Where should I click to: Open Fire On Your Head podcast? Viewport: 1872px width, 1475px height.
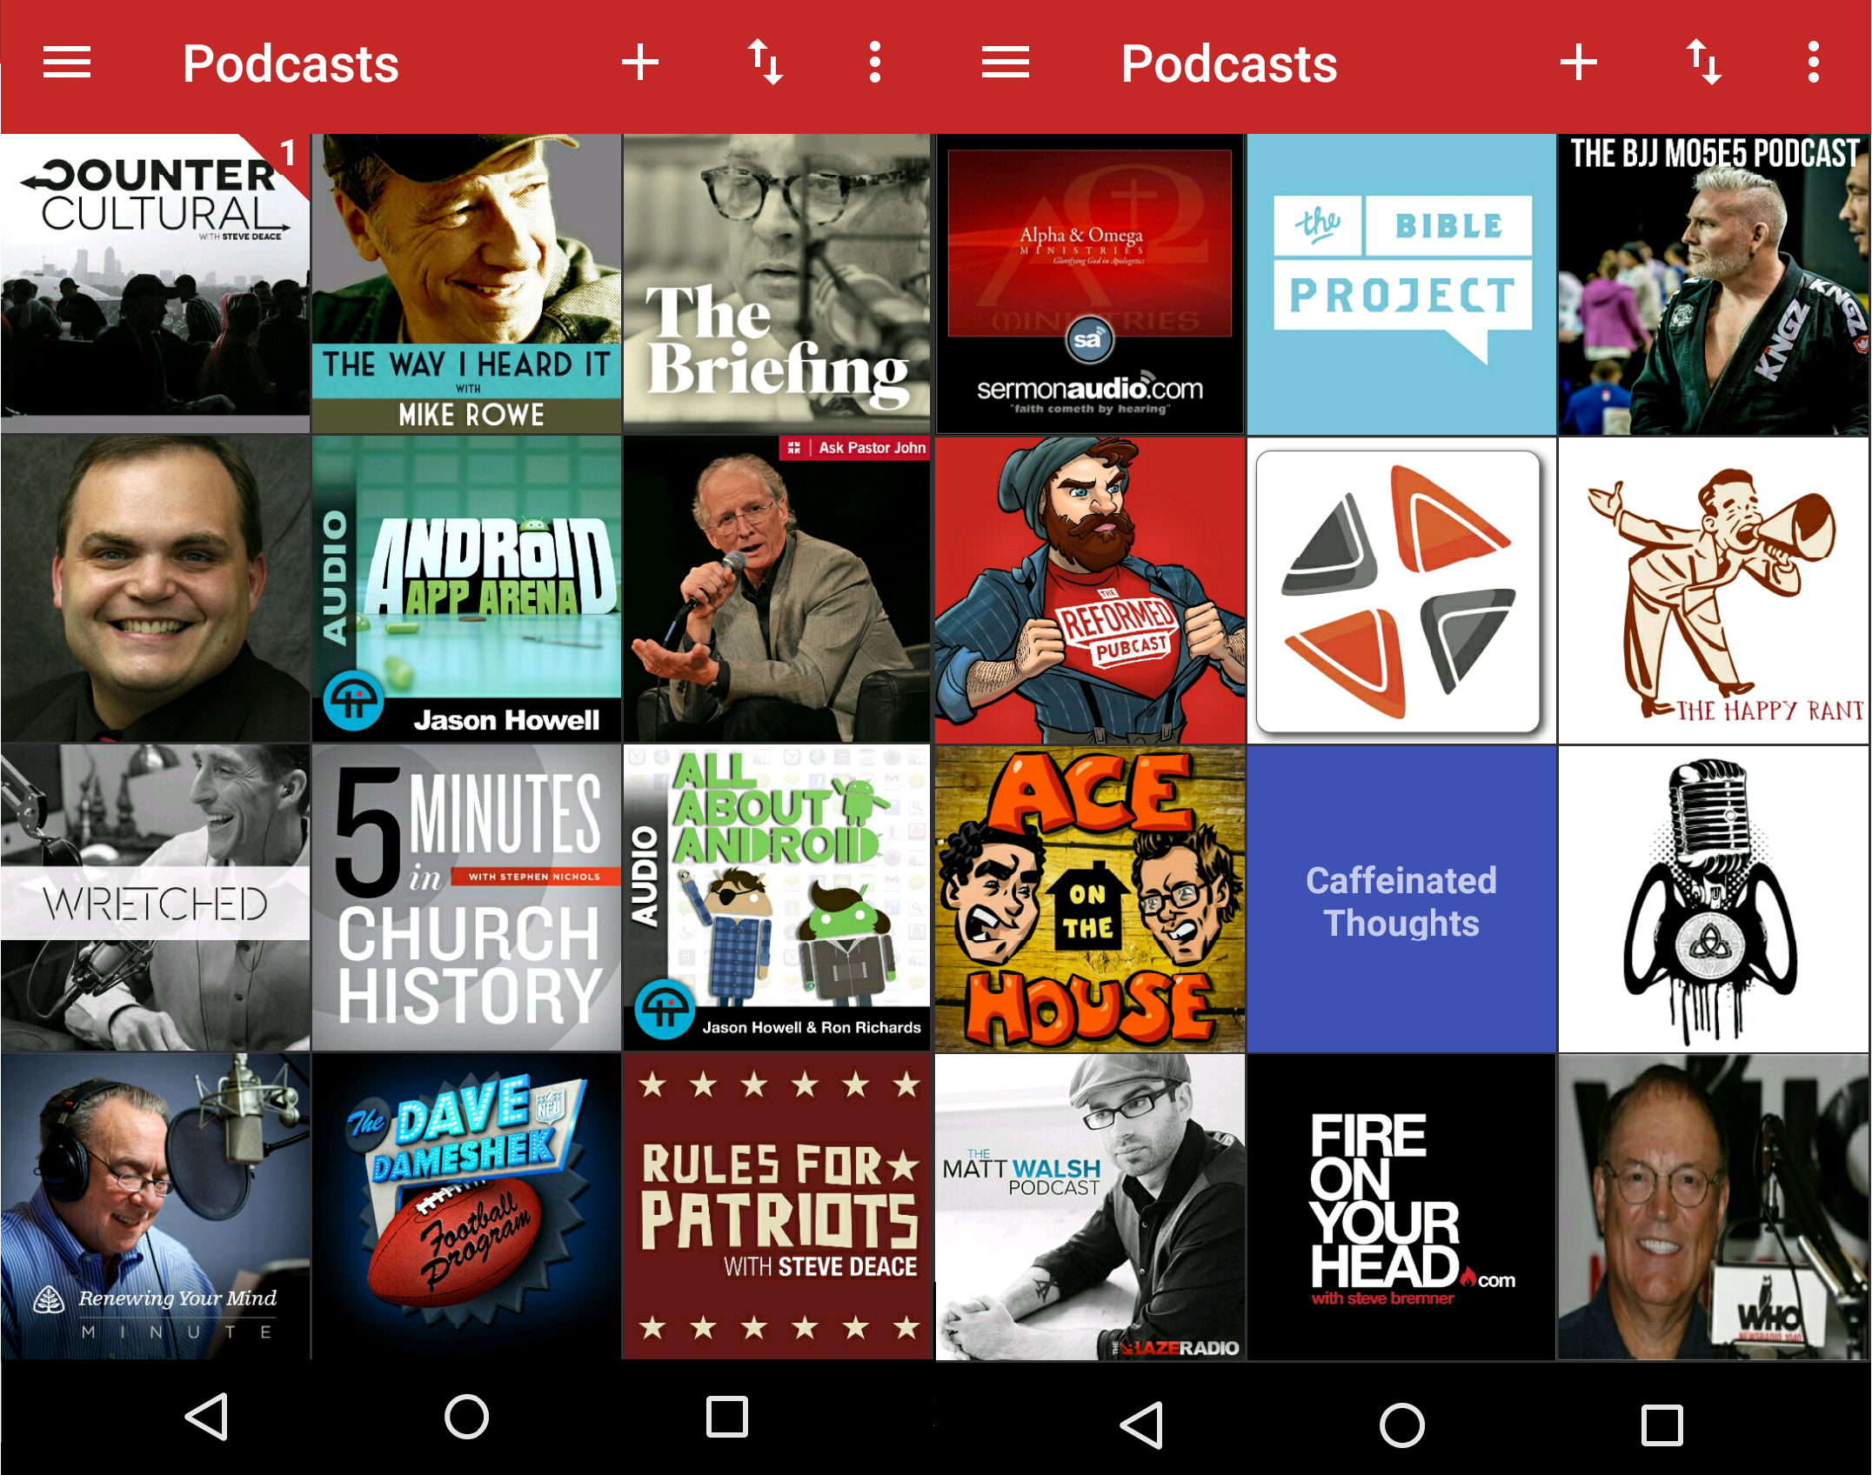click(1401, 1208)
